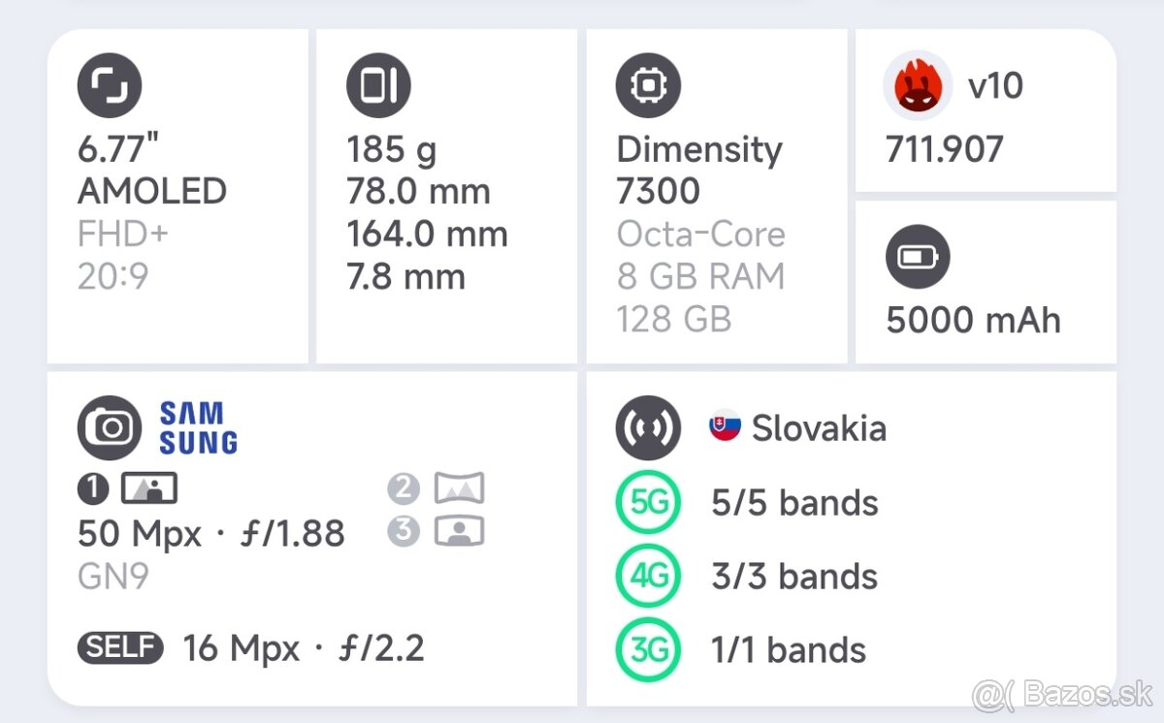Click the 711.907 benchmark score
Viewport: 1164px width, 723px height.
(944, 149)
